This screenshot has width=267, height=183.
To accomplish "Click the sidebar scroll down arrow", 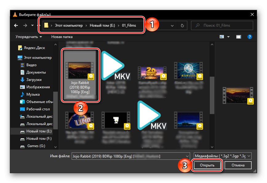I will pyautogui.click(x=55, y=147).
